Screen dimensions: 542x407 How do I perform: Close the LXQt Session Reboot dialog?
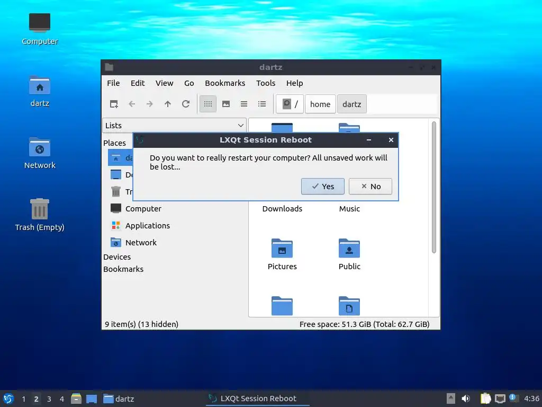pyautogui.click(x=391, y=140)
